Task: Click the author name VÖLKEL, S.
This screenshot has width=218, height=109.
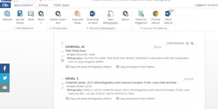Action: tap(72, 78)
